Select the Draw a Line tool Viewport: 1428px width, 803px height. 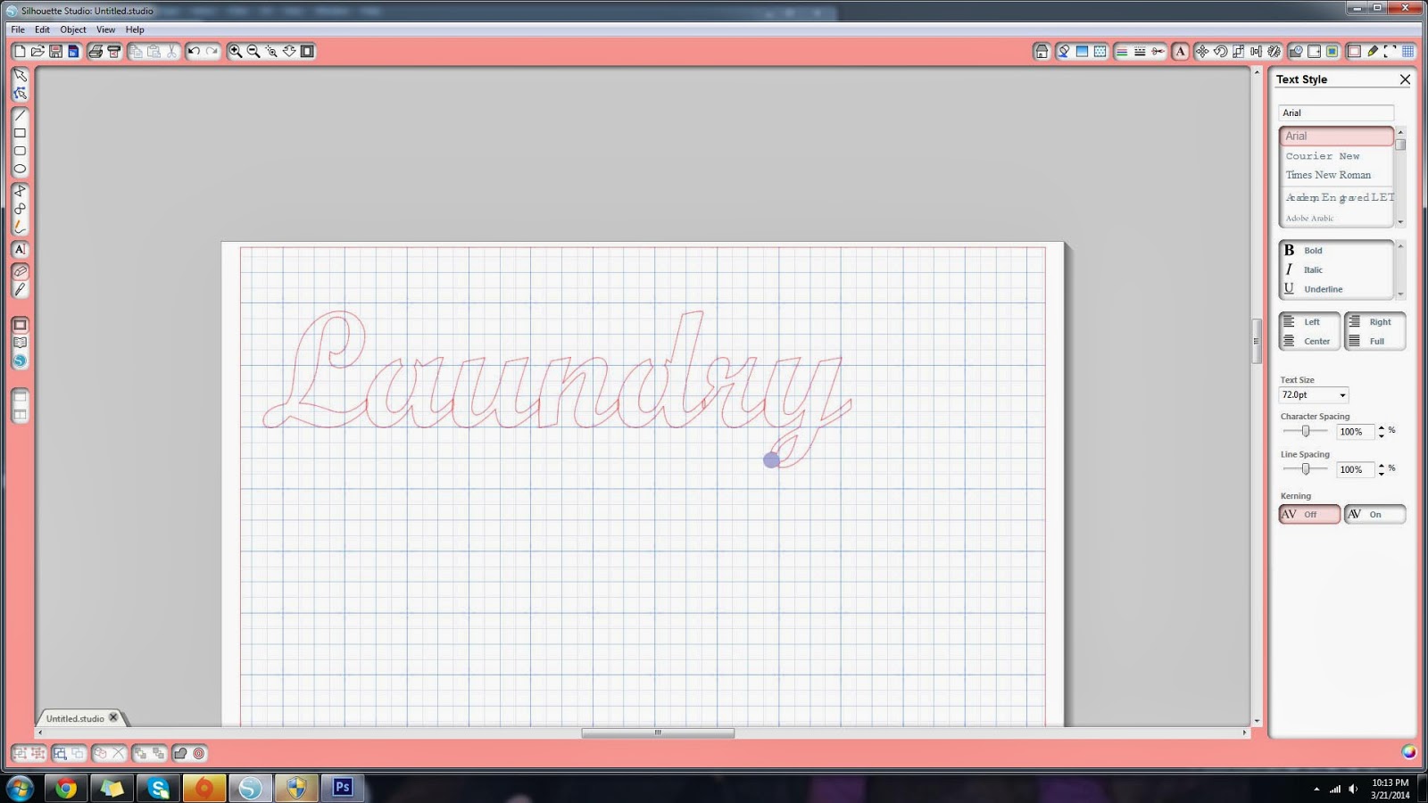click(x=20, y=115)
